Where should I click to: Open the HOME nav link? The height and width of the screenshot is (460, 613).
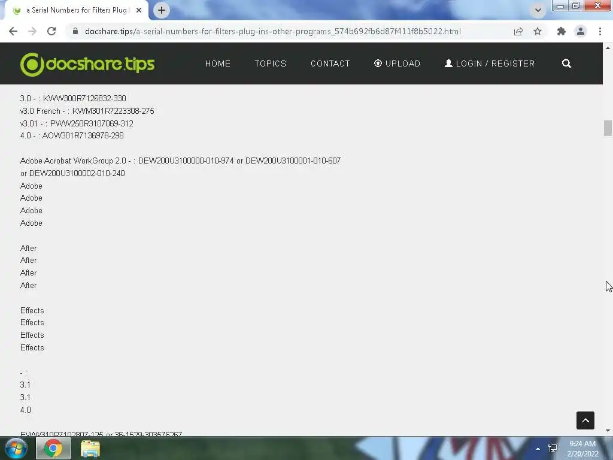tap(218, 63)
